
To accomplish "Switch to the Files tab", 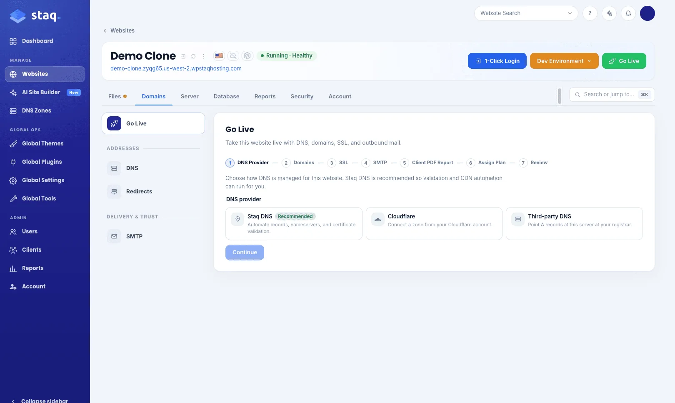I will 117,97.
